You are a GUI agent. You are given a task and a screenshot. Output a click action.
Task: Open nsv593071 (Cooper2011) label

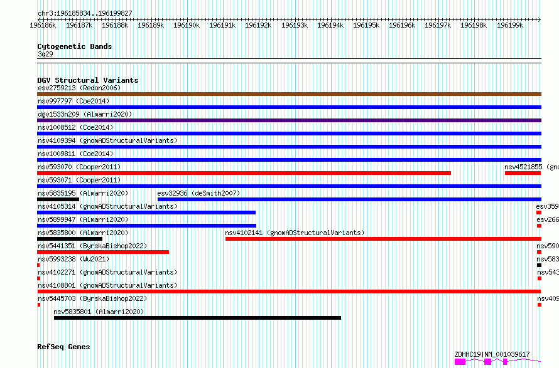pyautogui.click(x=79, y=180)
